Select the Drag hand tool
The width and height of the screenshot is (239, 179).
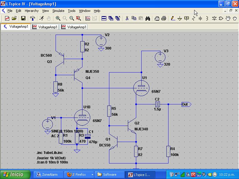click(235, 18)
